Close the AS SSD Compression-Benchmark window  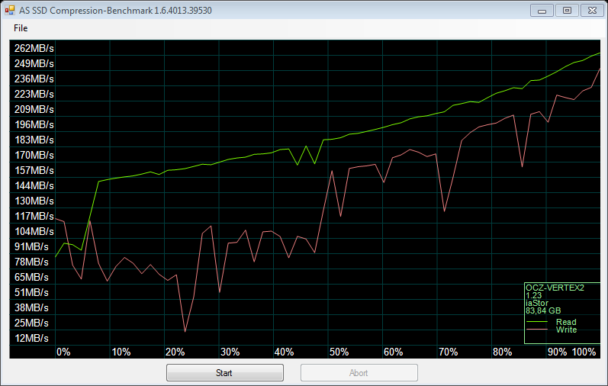(590, 10)
